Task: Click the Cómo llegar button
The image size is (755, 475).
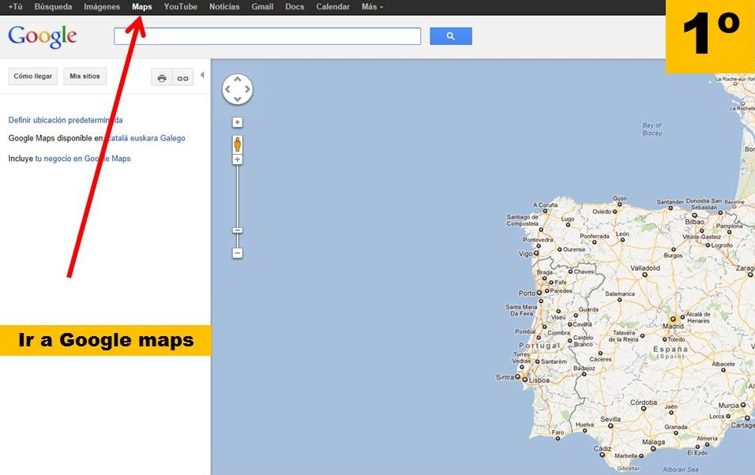Action: pyautogui.click(x=33, y=77)
